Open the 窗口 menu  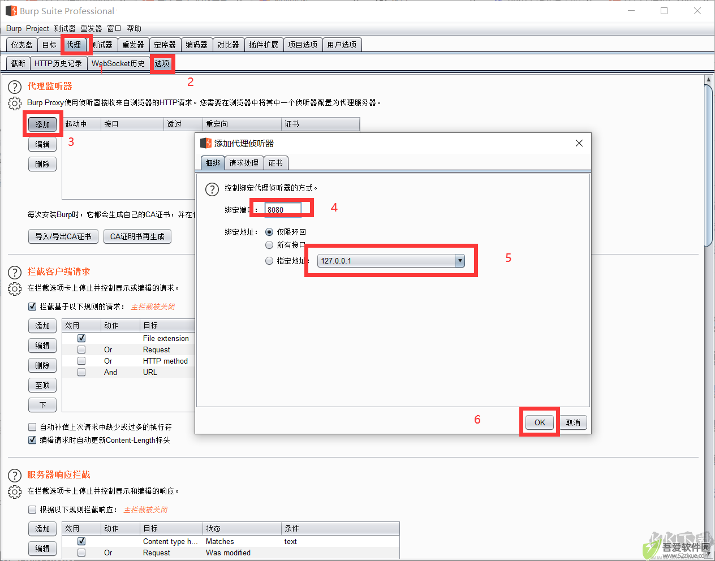pyautogui.click(x=114, y=28)
